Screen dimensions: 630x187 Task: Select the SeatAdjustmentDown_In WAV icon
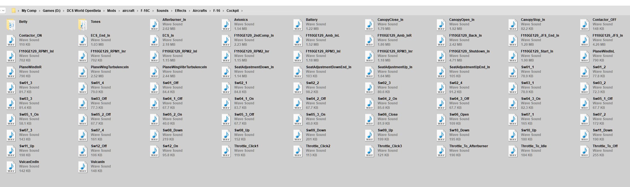[226, 72]
